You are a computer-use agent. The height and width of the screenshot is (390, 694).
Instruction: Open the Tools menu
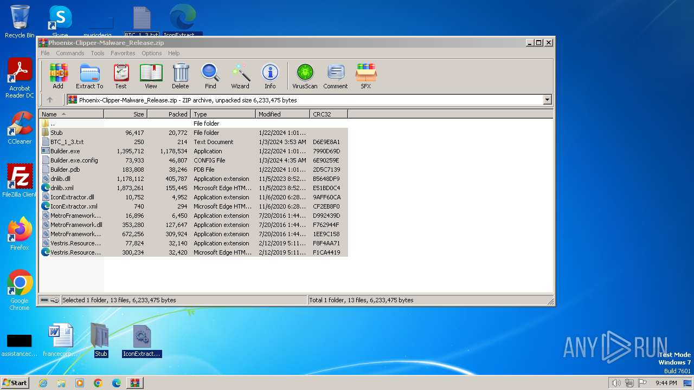click(x=98, y=53)
